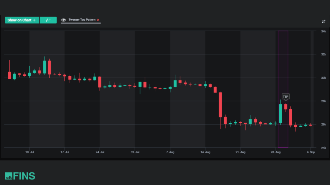The height and width of the screenshot is (185, 330).
Task: Click the 14. Aug date label
Action: tap(205, 152)
